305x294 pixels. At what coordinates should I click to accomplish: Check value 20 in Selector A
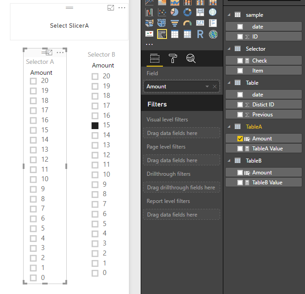(33, 81)
